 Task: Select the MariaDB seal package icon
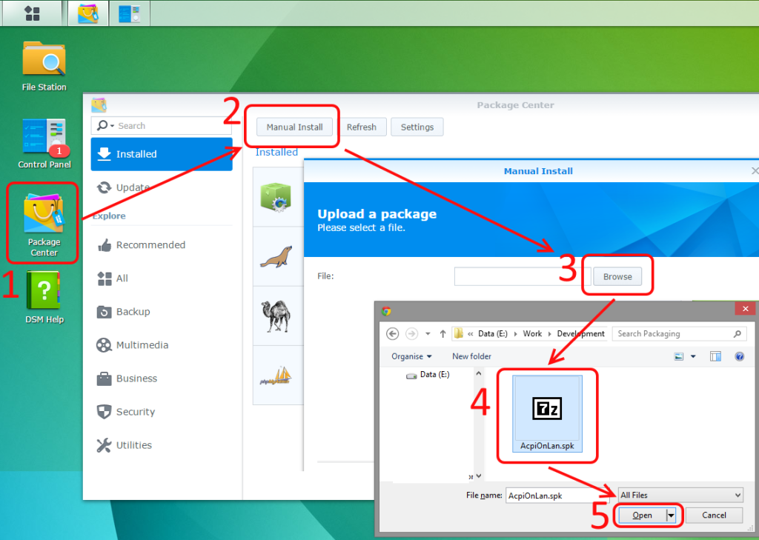276,257
